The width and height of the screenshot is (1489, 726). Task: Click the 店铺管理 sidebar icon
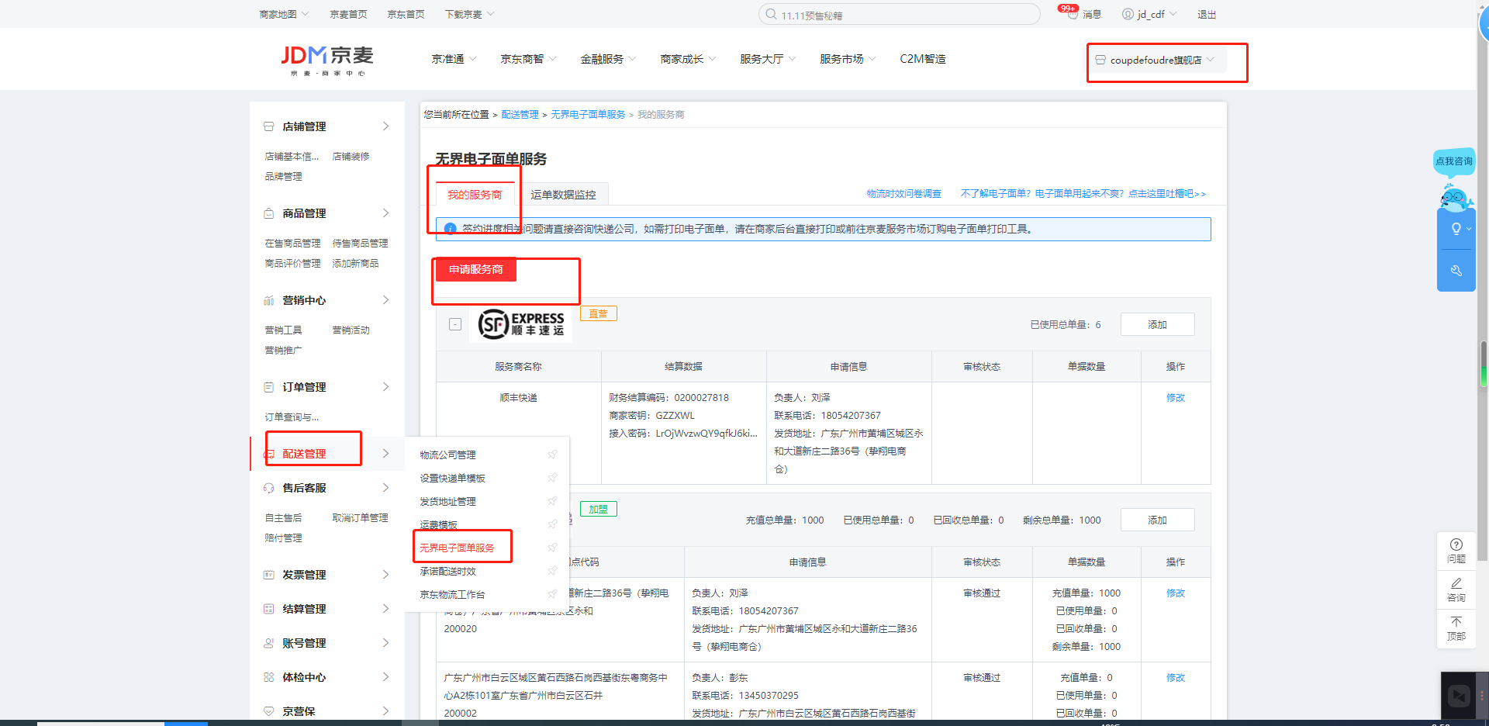(x=269, y=126)
